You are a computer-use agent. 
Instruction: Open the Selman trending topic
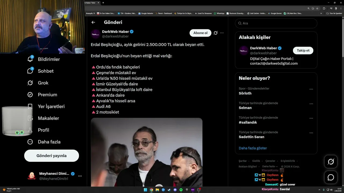[245, 108]
